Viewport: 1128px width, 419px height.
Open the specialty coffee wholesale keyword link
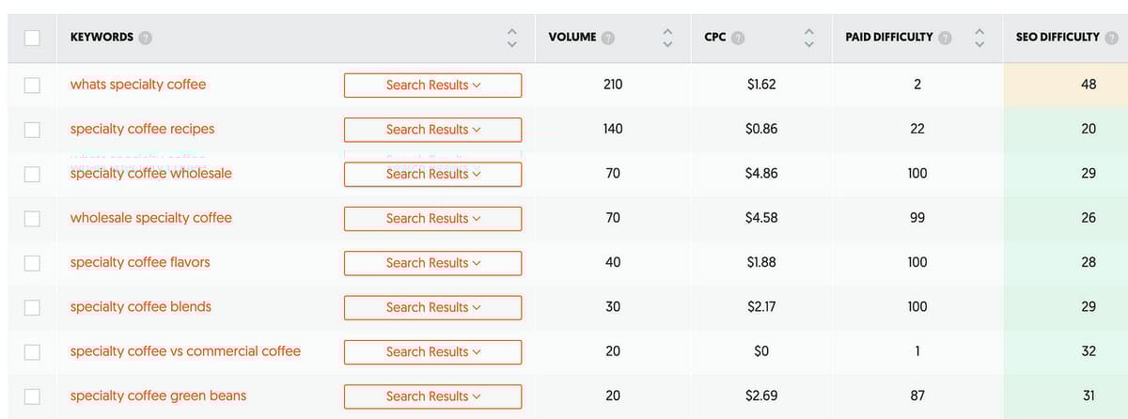[x=150, y=174]
